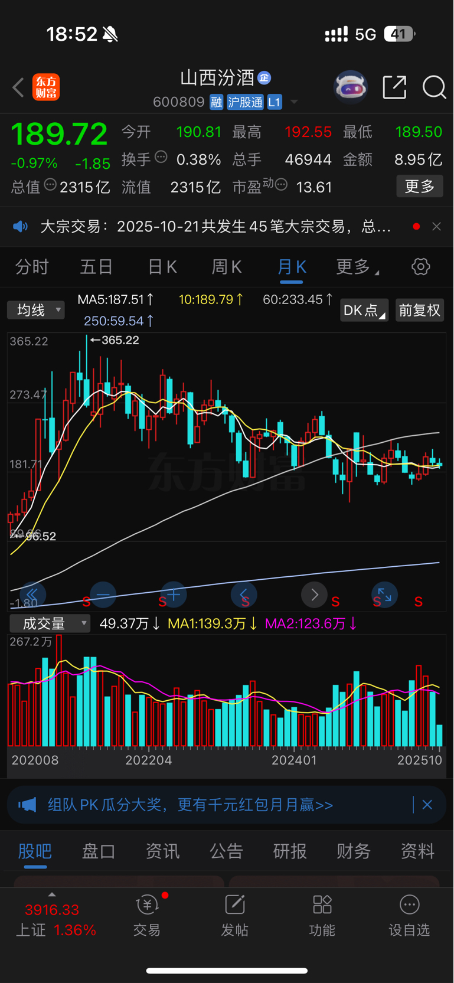
Task: Tap the 365.22 high price marker
Action: pyautogui.click(x=115, y=340)
